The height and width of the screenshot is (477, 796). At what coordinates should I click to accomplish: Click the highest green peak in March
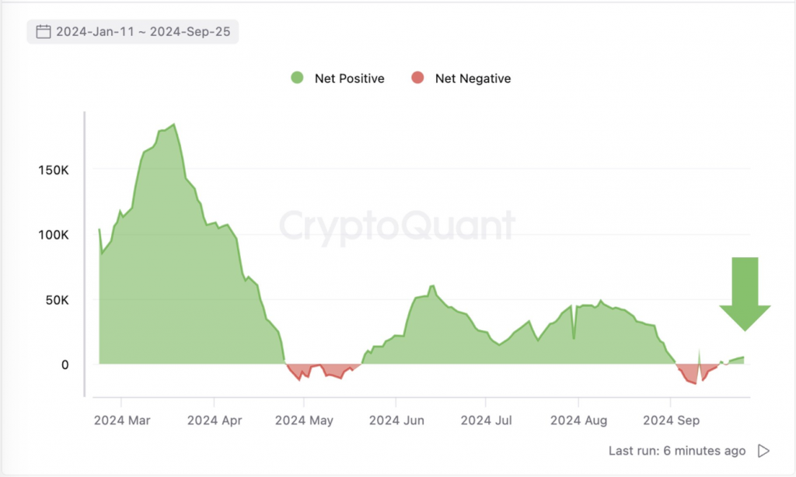[x=173, y=125]
